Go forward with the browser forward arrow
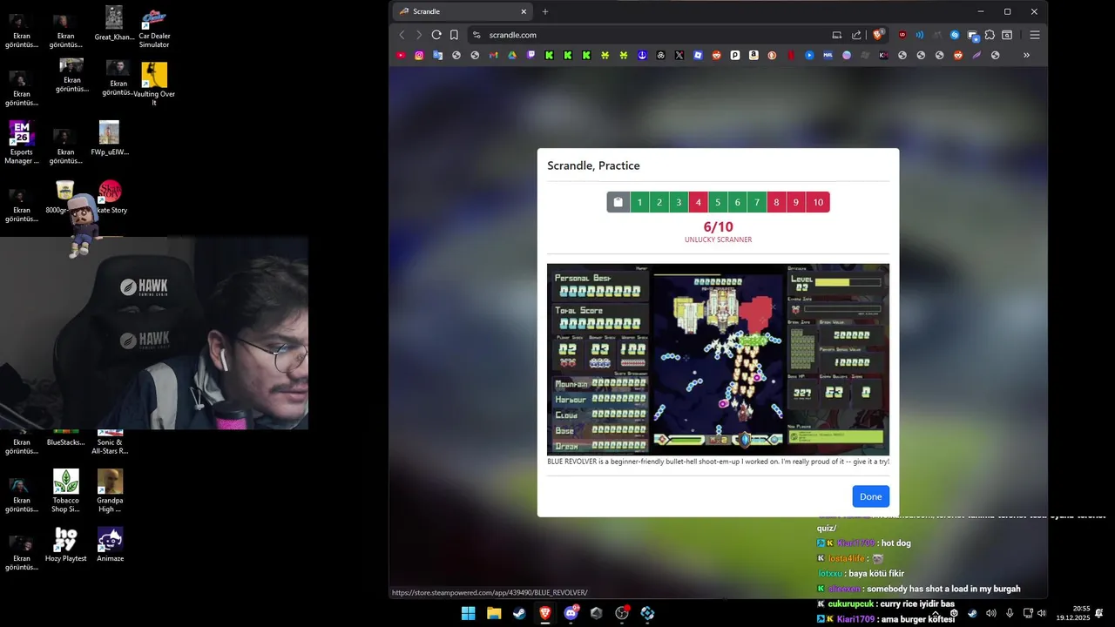This screenshot has height=627, width=1115. pos(419,35)
